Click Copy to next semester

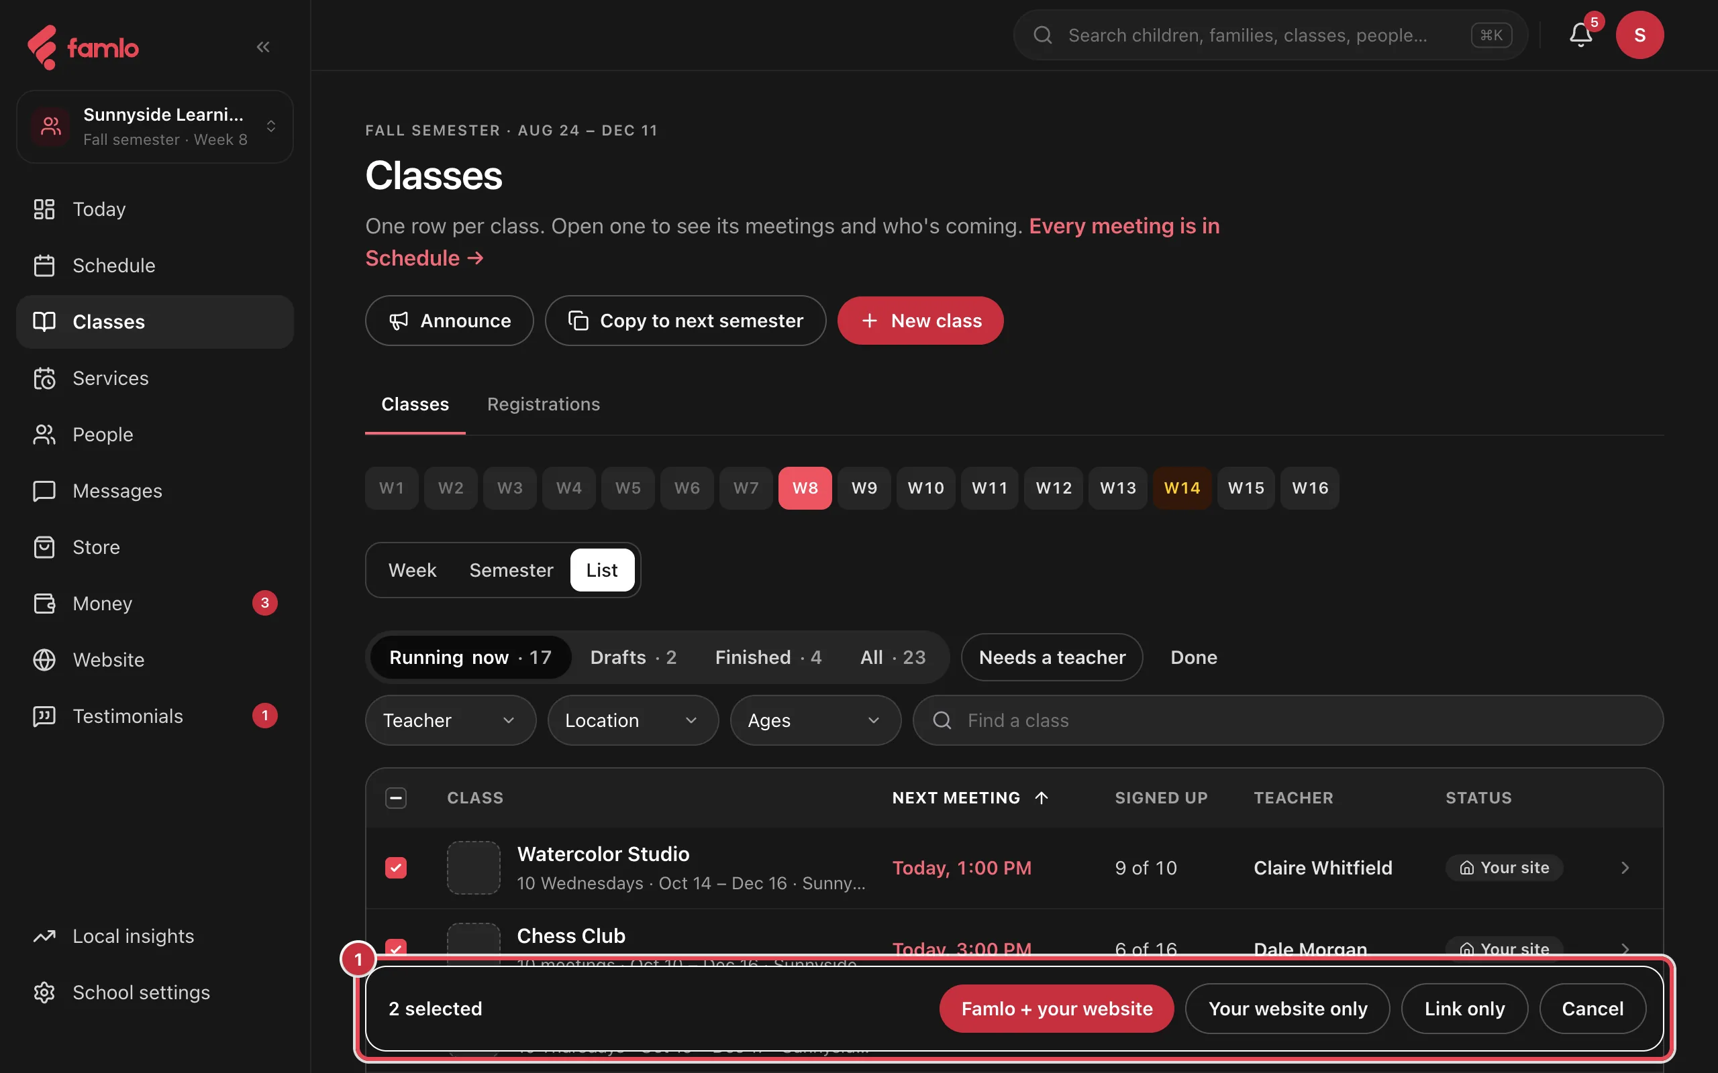click(685, 321)
